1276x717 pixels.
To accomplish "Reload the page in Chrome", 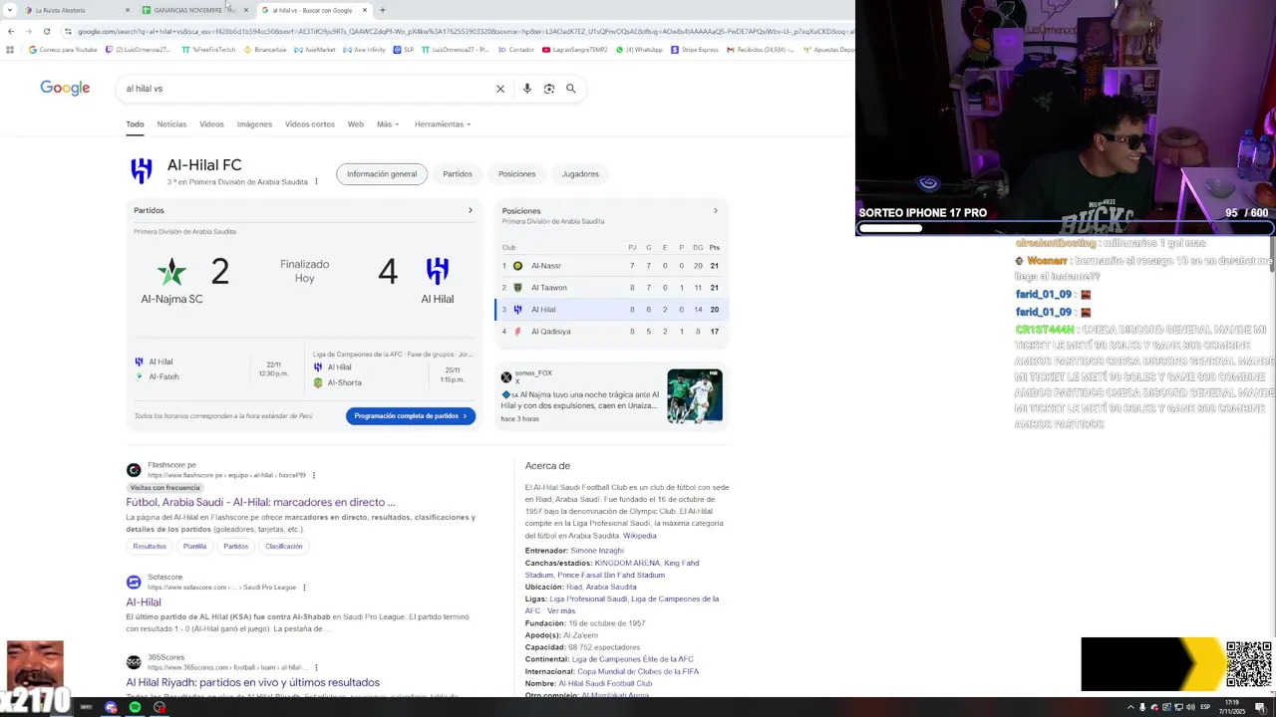I will pos(46,31).
